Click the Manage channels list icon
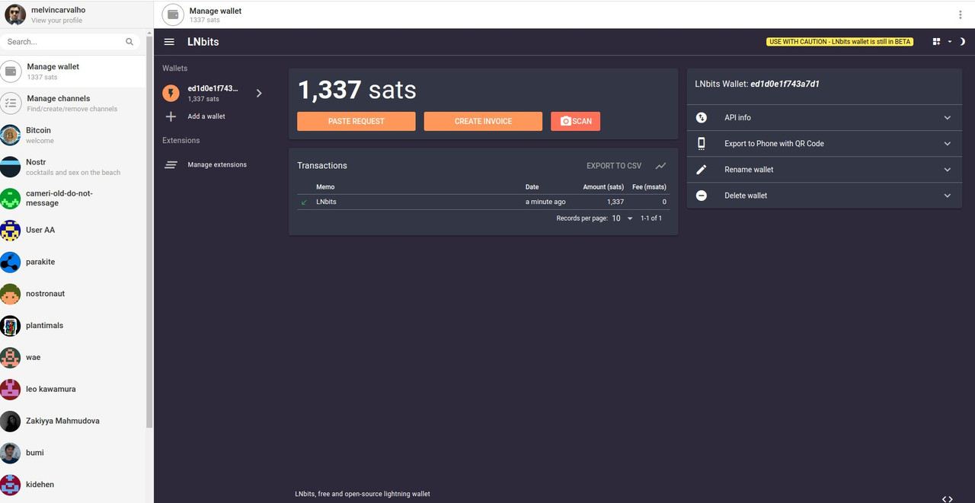The width and height of the screenshot is (975, 503). coord(11,103)
